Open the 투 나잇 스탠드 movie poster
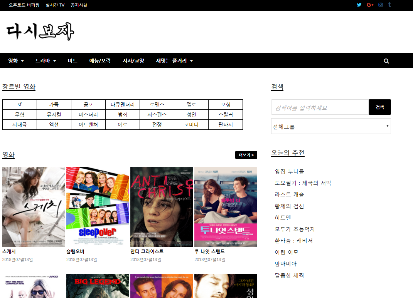Screen dimensions: 413x298 tap(226, 207)
